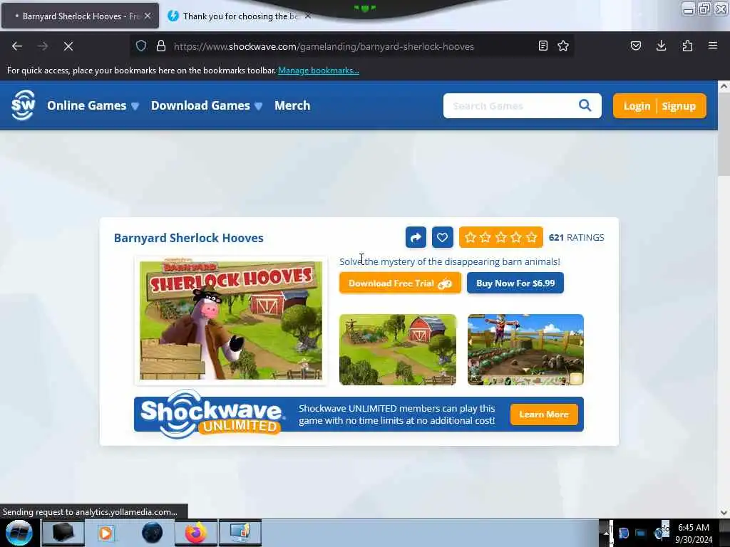Click the search magnifier icon
730x547 pixels.
click(585, 105)
